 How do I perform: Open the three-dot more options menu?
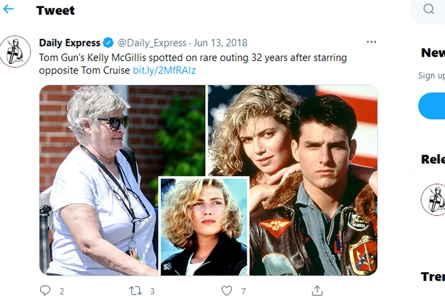[x=372, y=42]
